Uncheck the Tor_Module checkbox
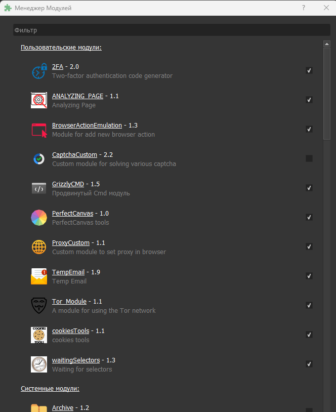 [309, 305]
